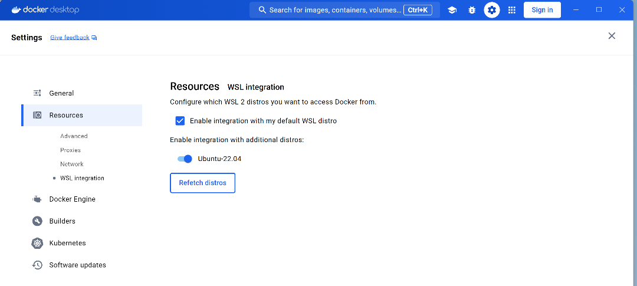Toggle Enable integration with default WSL distro

(180, 121)
